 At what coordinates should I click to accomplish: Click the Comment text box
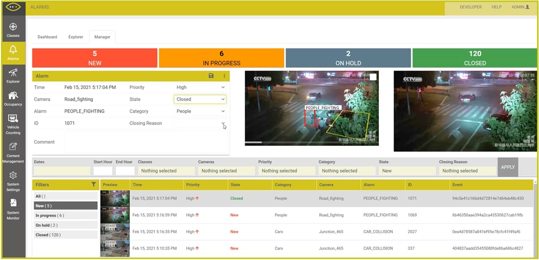click(146, 142)
